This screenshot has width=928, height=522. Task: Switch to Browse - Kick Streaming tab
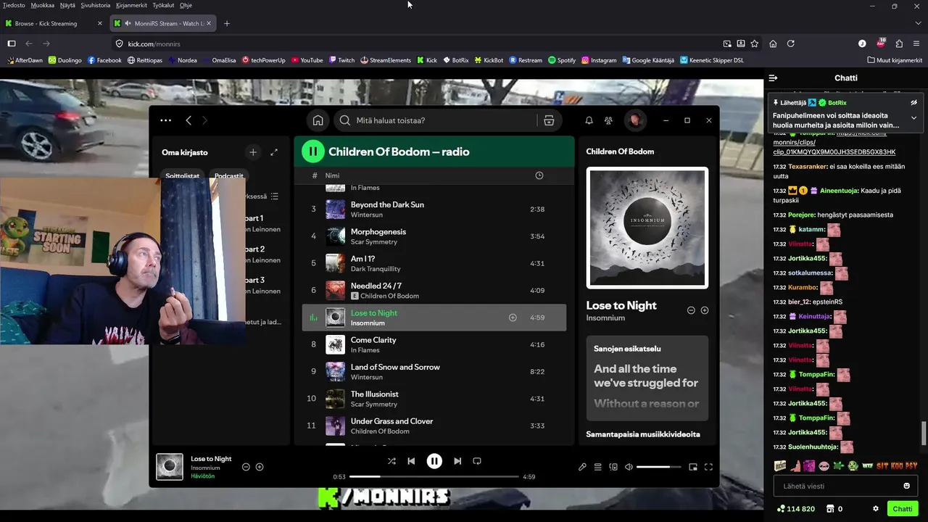click(x=52, y=23)
